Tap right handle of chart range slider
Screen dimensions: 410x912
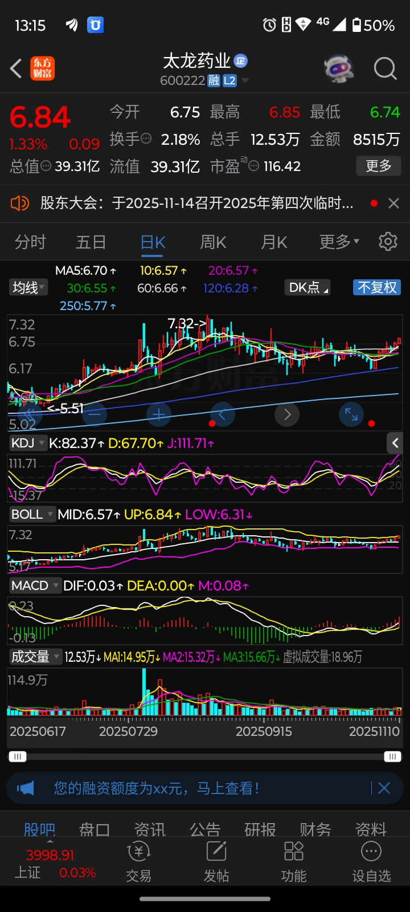[392, 757]
